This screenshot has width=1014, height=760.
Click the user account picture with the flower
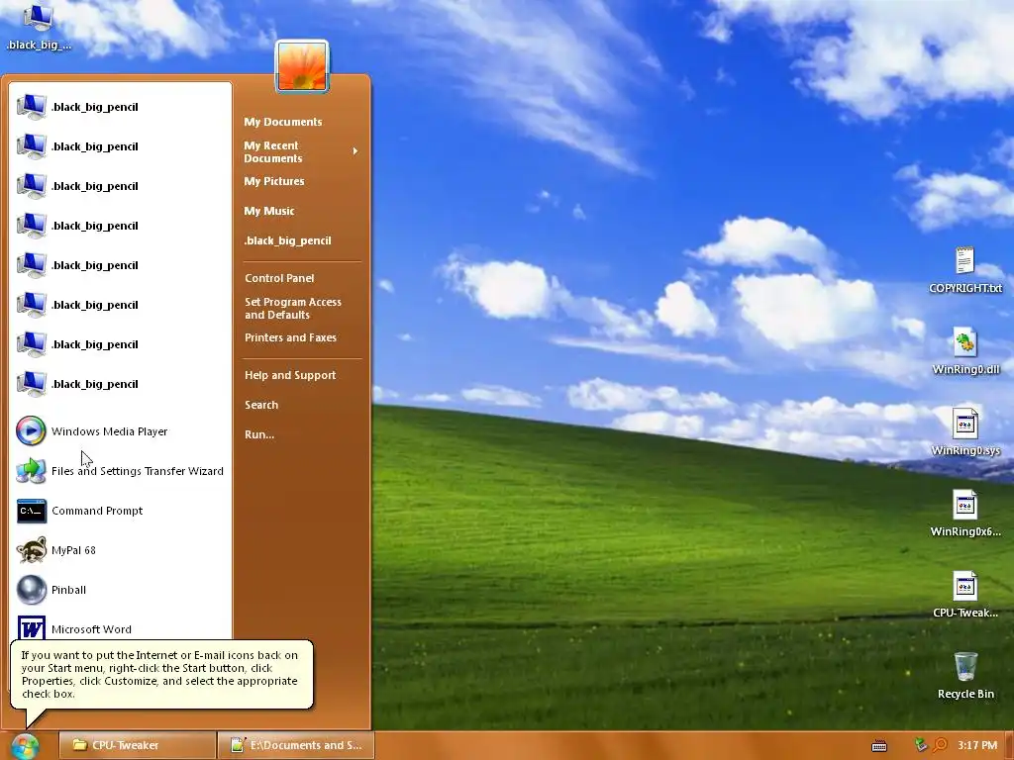coord(302,66)
